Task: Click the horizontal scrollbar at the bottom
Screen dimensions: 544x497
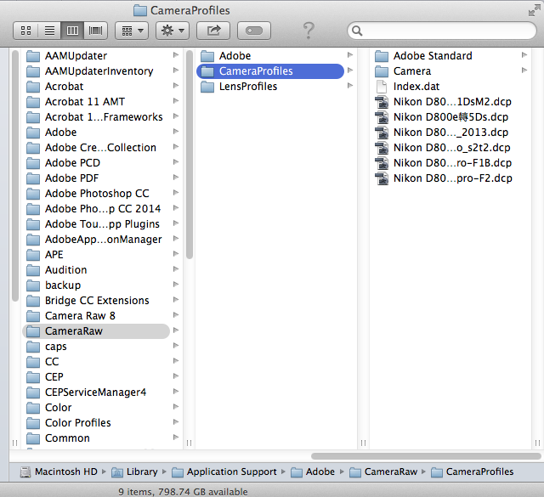Action: (x=426, y=455)
